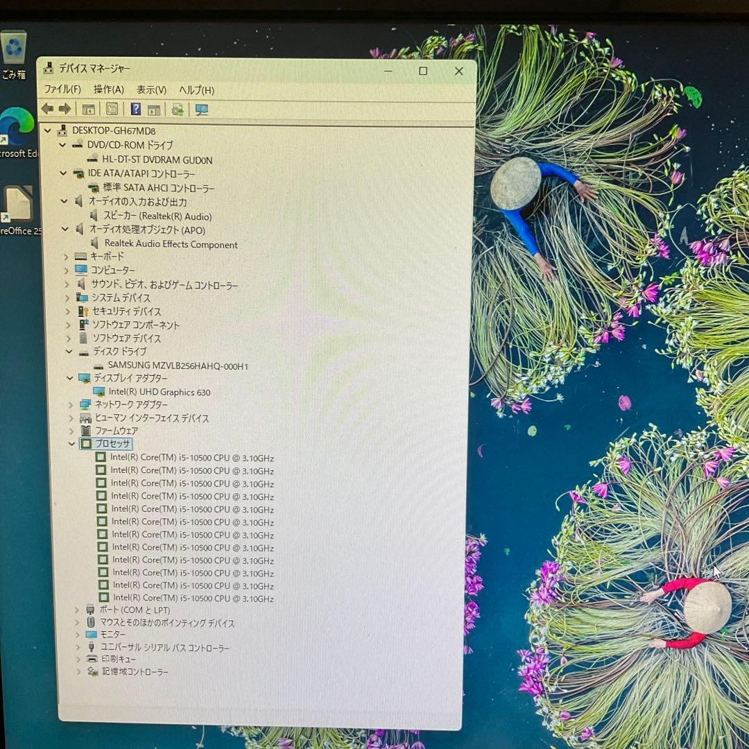Expand the ネットワーク アダプター category
Image resolution: width=749 pixels, height=749 pixels.
[72, 404]
